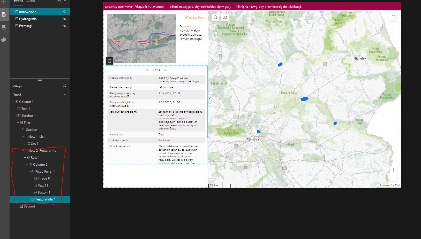421x239 pixels.
Task: Switch to the Okno tab
Action: coord(31,1)
